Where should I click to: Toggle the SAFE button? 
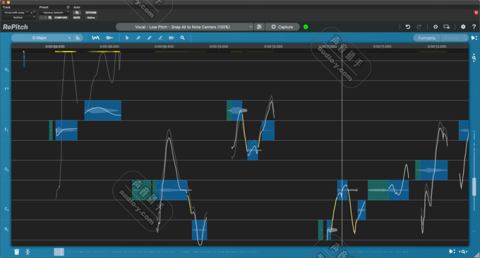click(77, 17)
